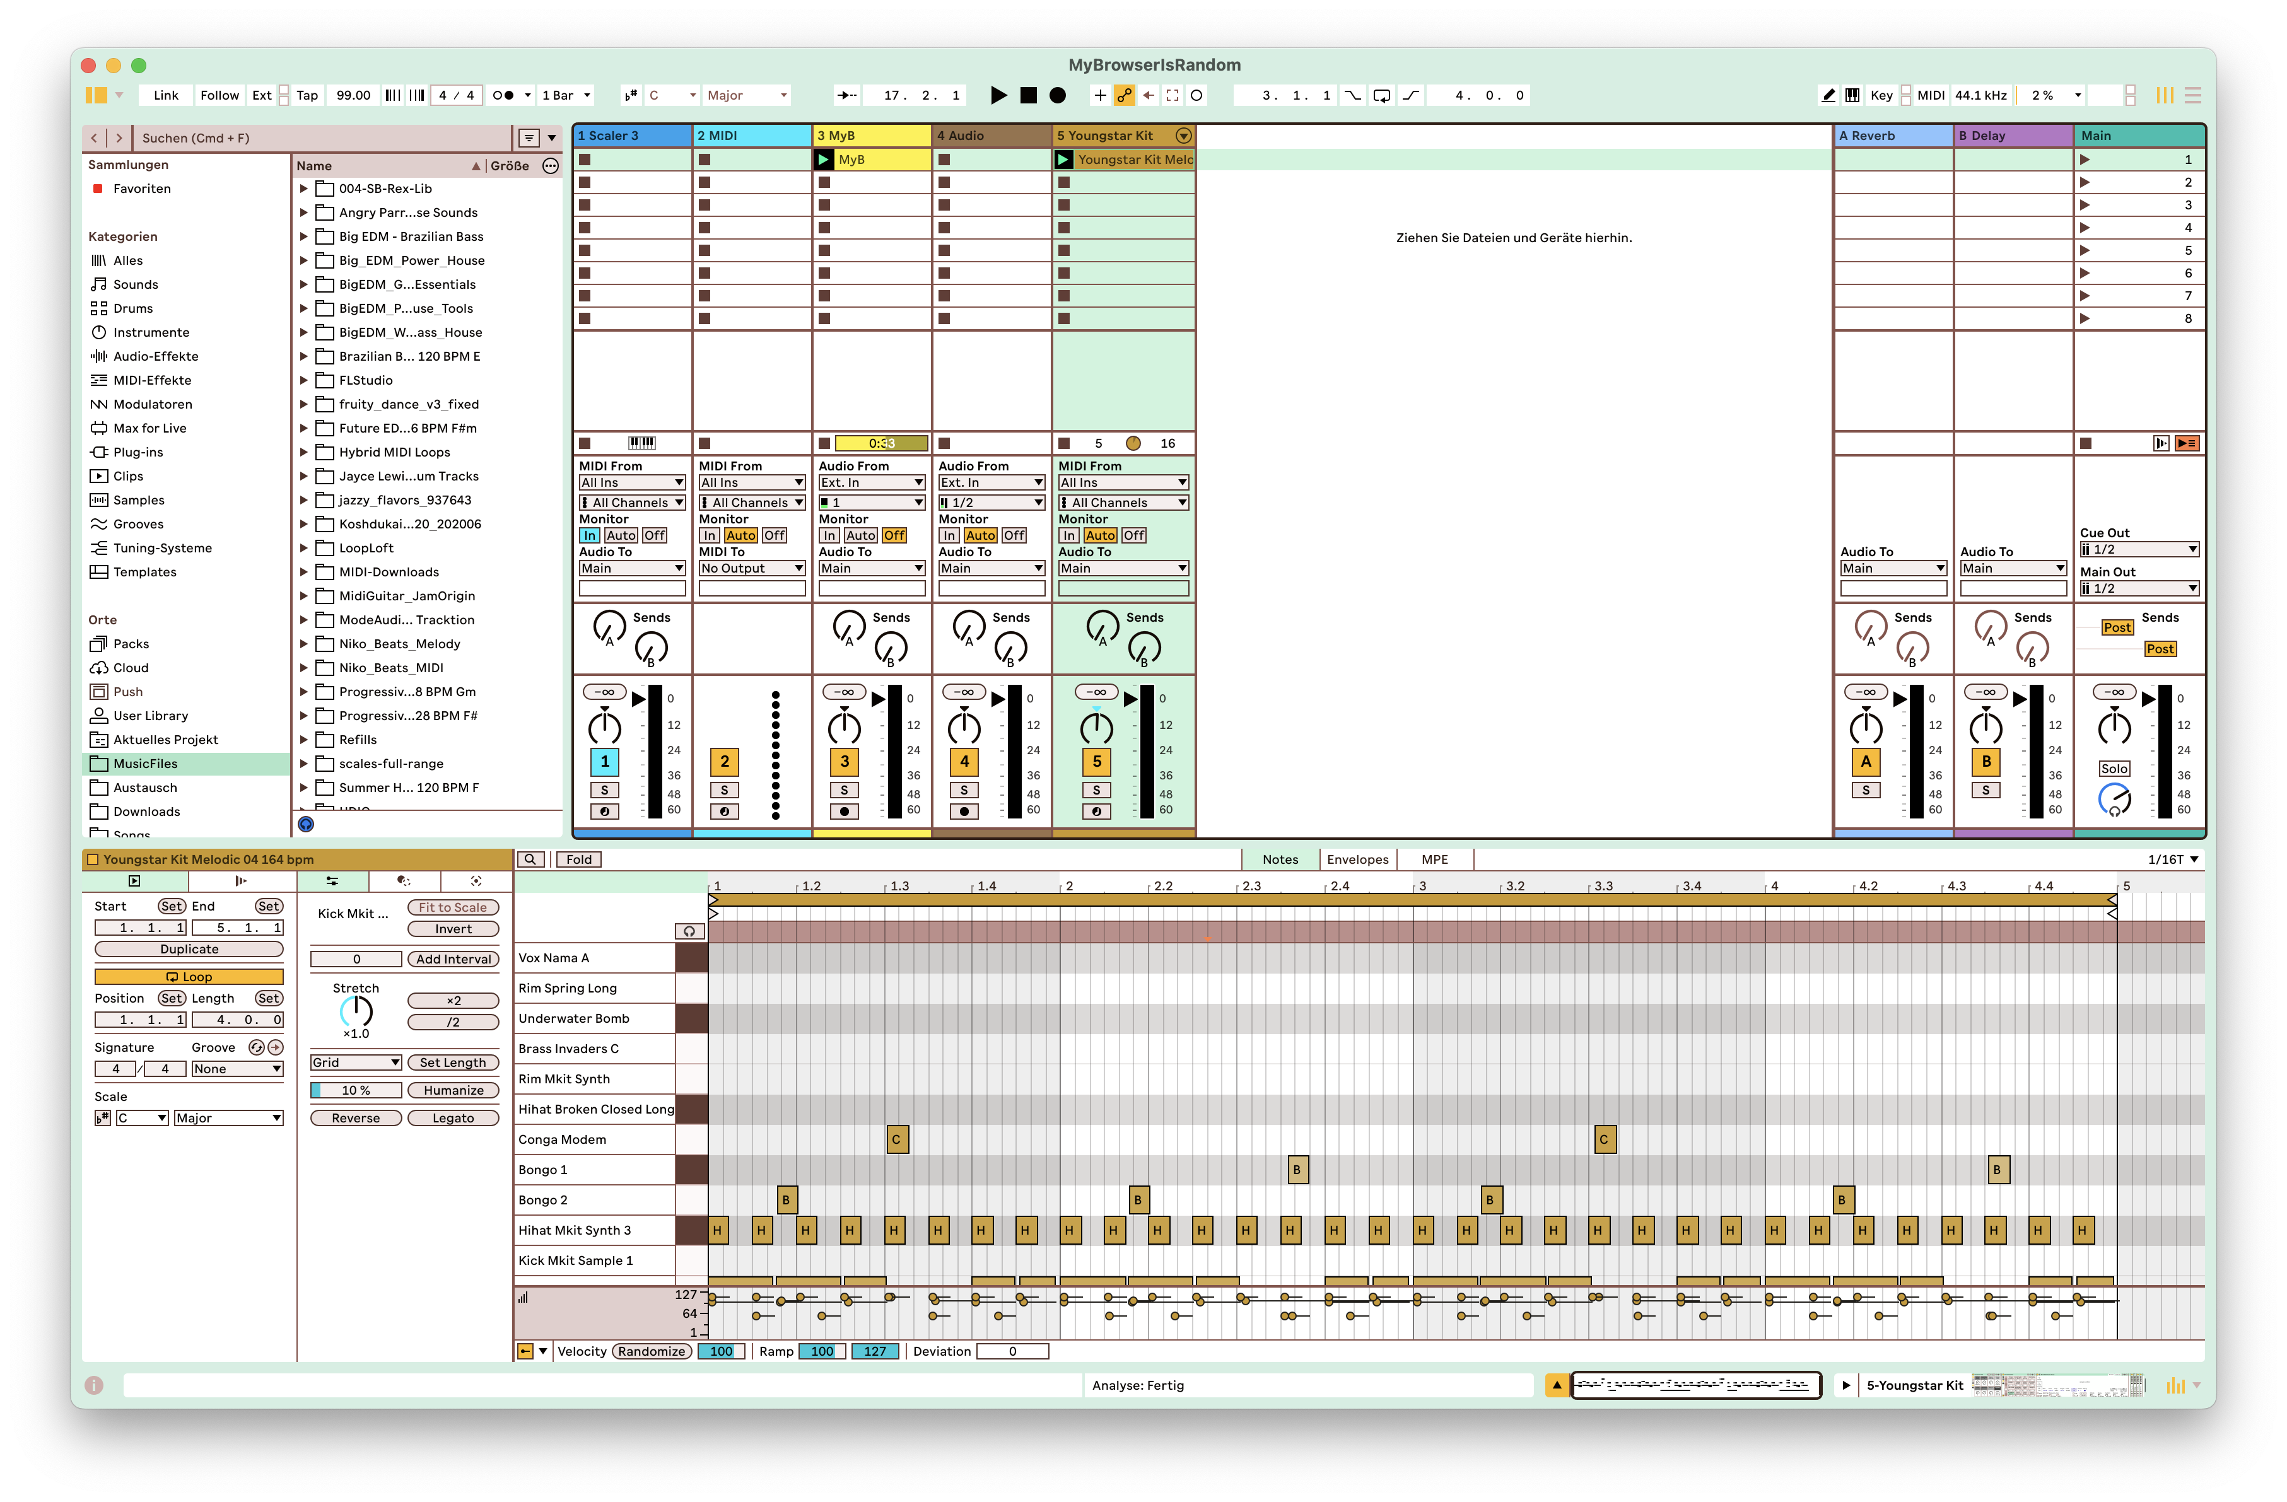
Task: Click the Arrangement Record button
Action: point(1057,95)
